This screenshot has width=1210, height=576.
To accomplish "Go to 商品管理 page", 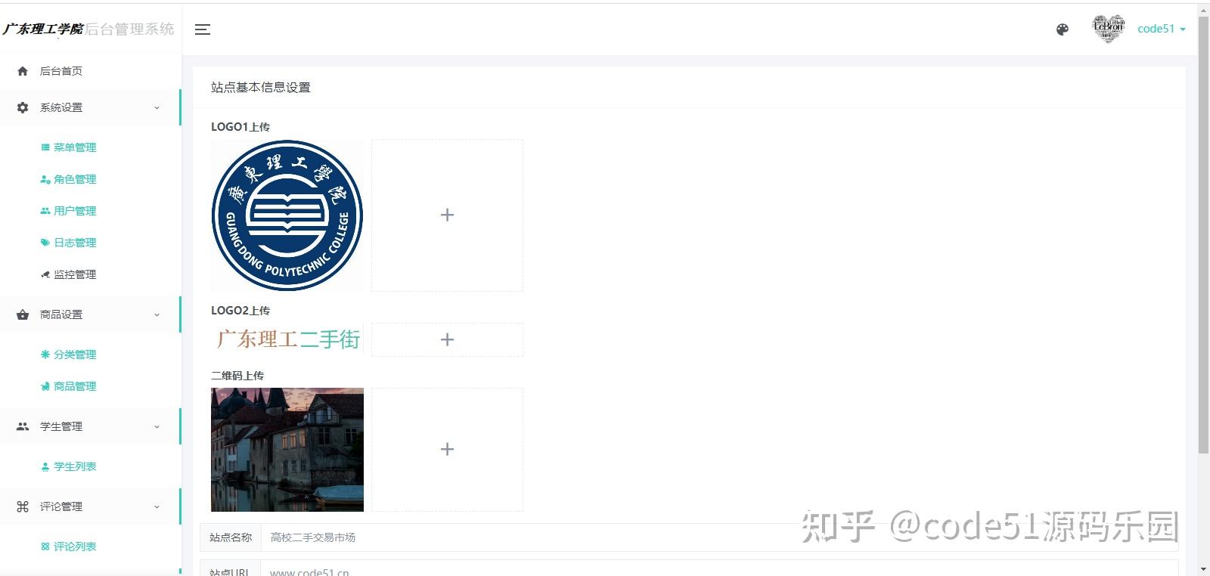I will click(x=74, y=386).
